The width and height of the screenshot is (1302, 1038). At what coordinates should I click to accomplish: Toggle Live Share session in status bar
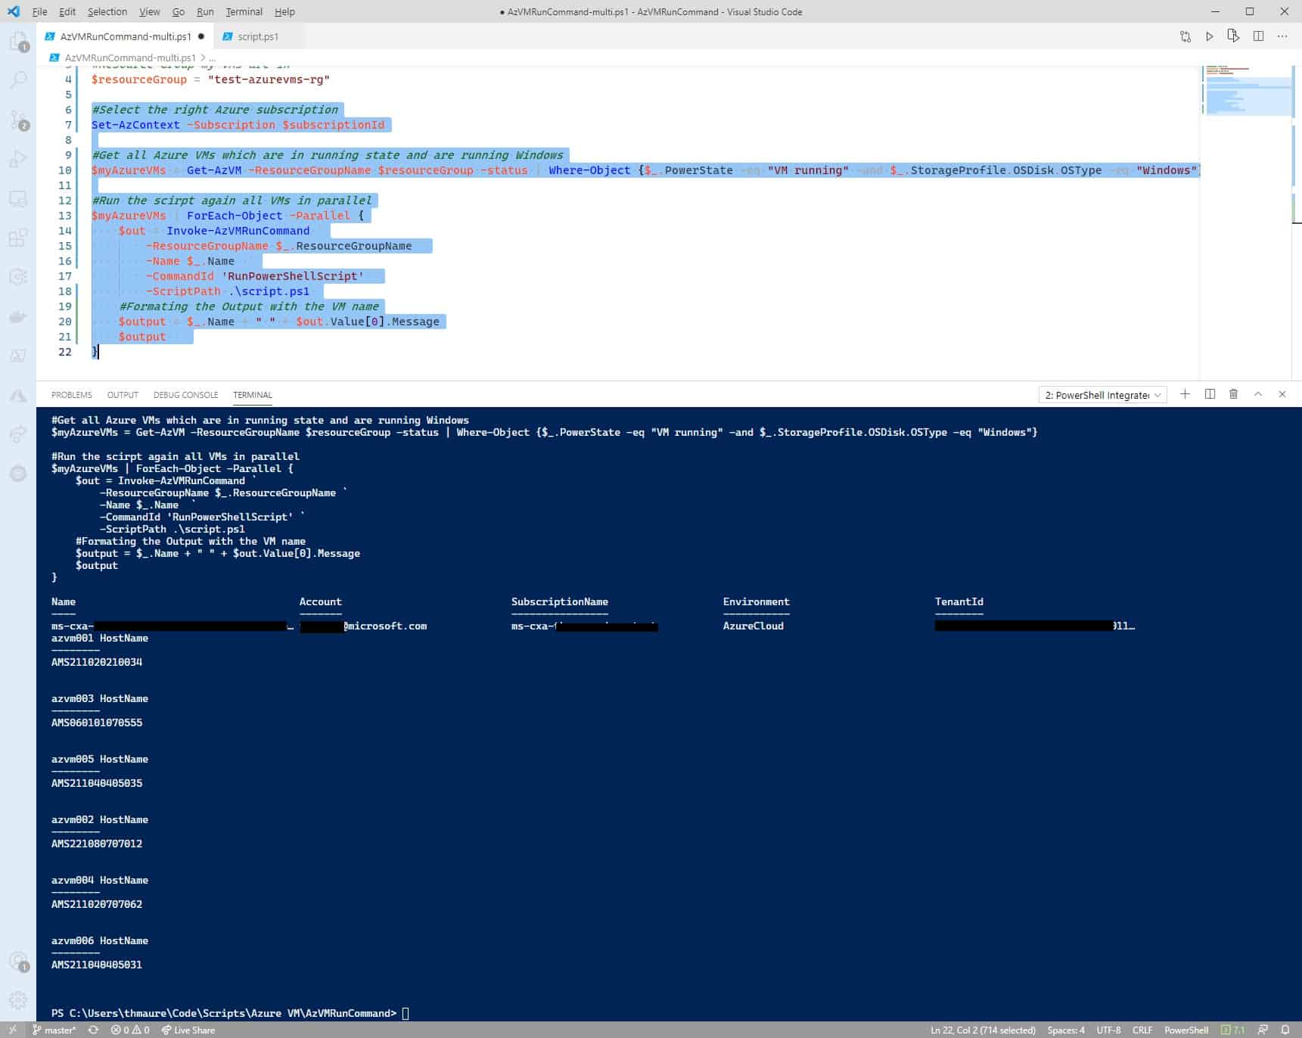[x=188, y=1030]
